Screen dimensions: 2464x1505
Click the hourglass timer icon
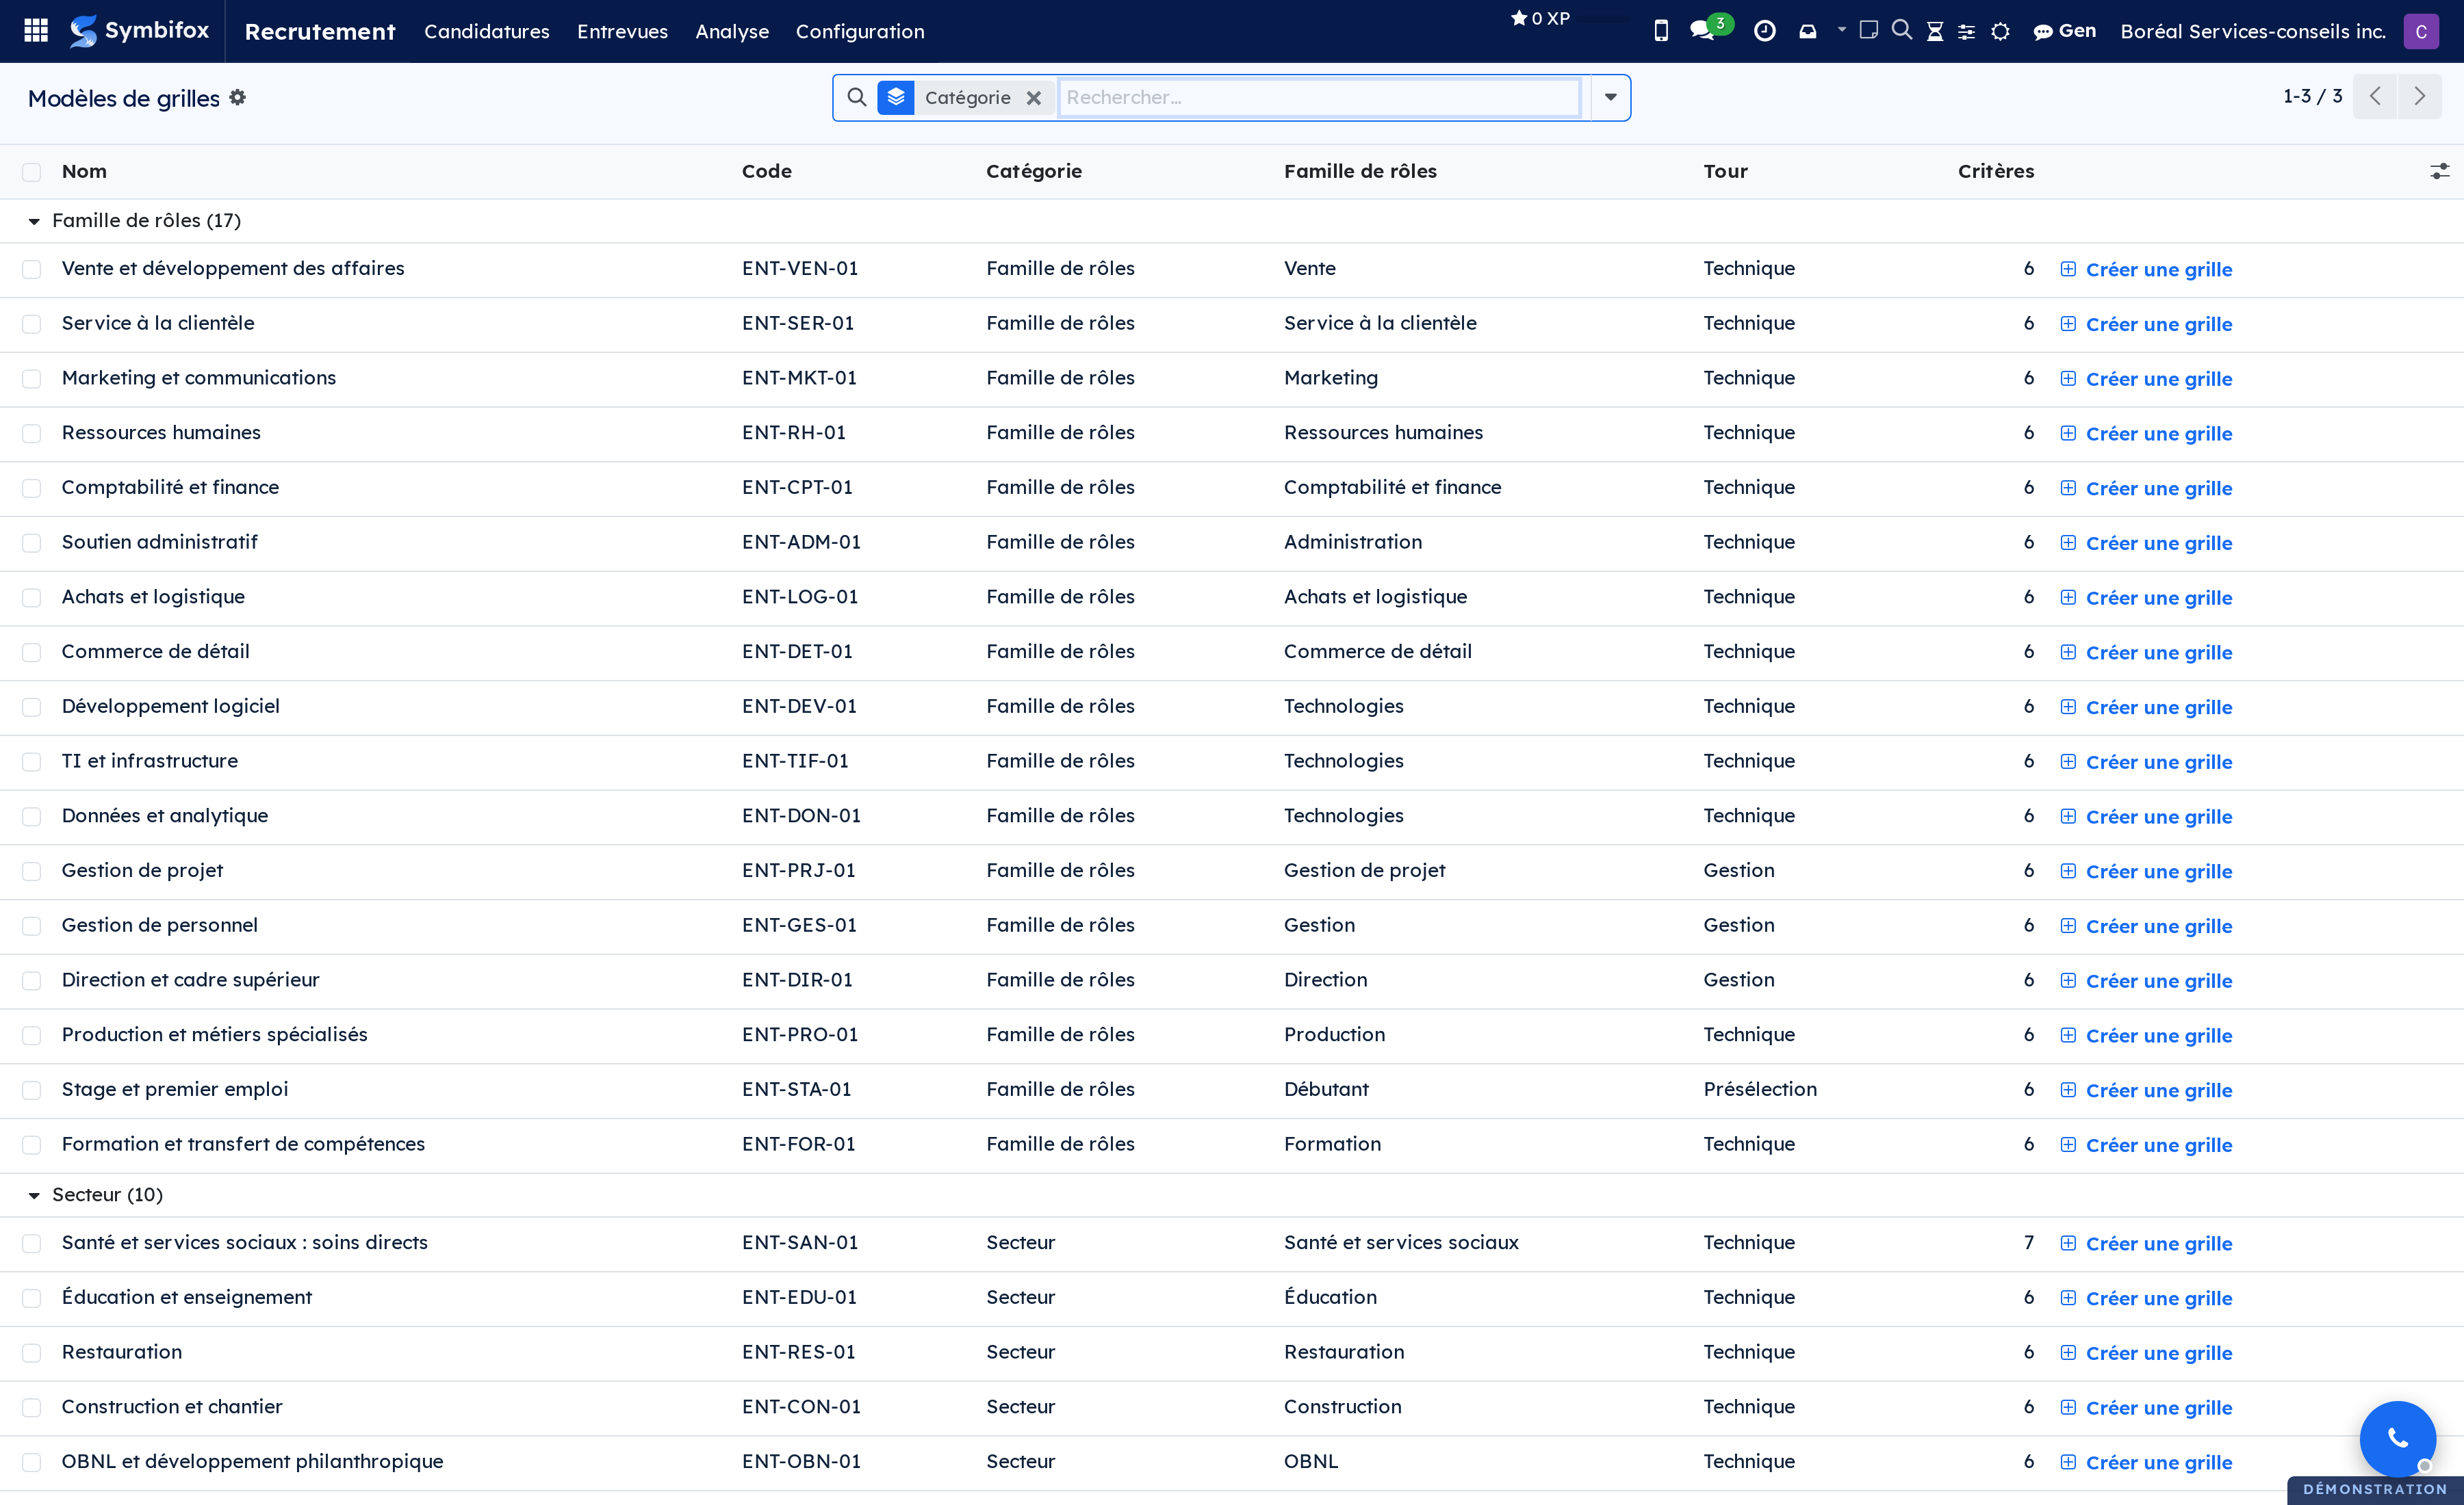pyautogui.click(x=1935, y=31)
